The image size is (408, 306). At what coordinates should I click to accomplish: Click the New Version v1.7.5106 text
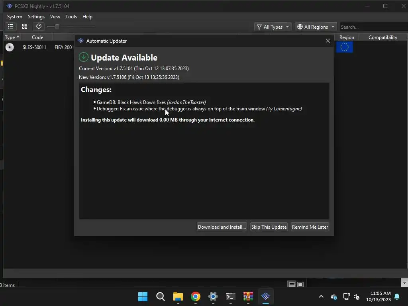coord(129,77)
